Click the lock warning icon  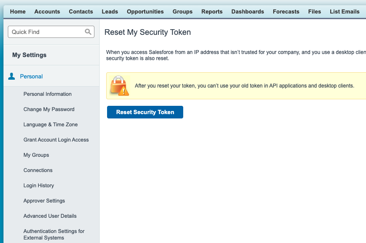(119, 85)
